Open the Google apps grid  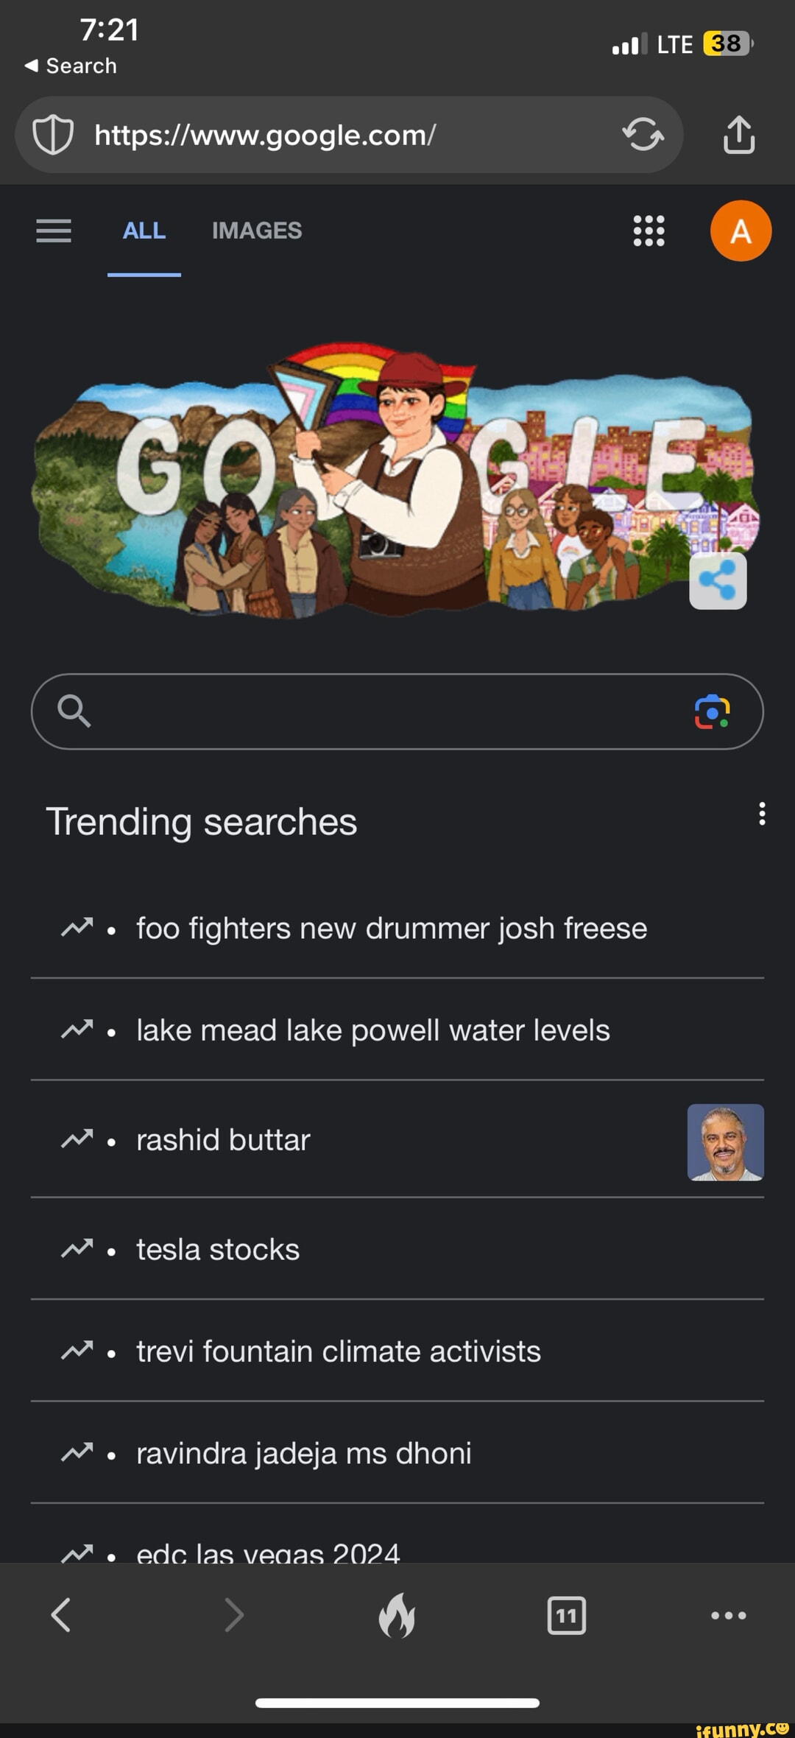click(649, 231)
